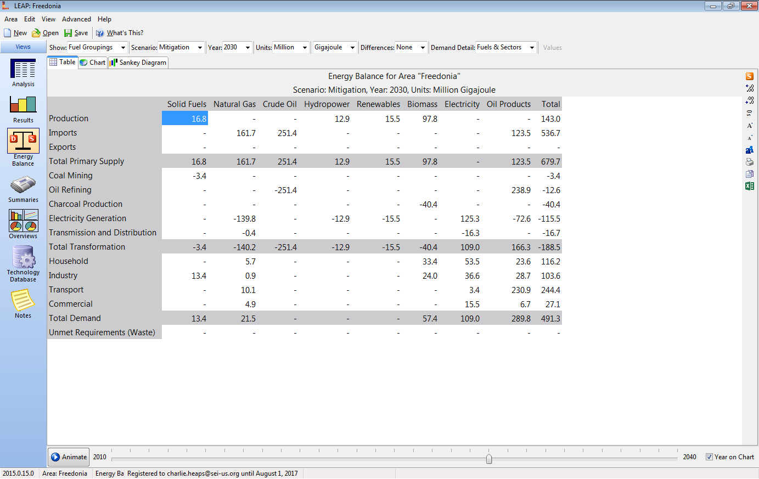Toggle the Year on Chart checkbox
Image resolution: width=759 pixels, height=479 pixels.
709,457
